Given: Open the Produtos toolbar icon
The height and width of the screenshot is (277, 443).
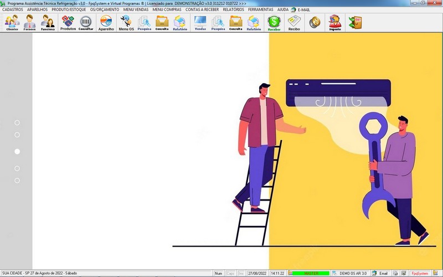Looking at the screenshot, I should pyautogui.click(x=68, y=23).
